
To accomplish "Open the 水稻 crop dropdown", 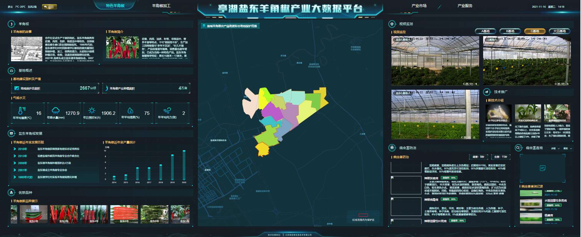I will tap(555, 149).
